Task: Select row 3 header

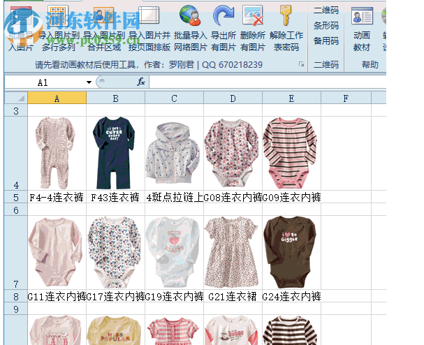Action: click(16, 110)
